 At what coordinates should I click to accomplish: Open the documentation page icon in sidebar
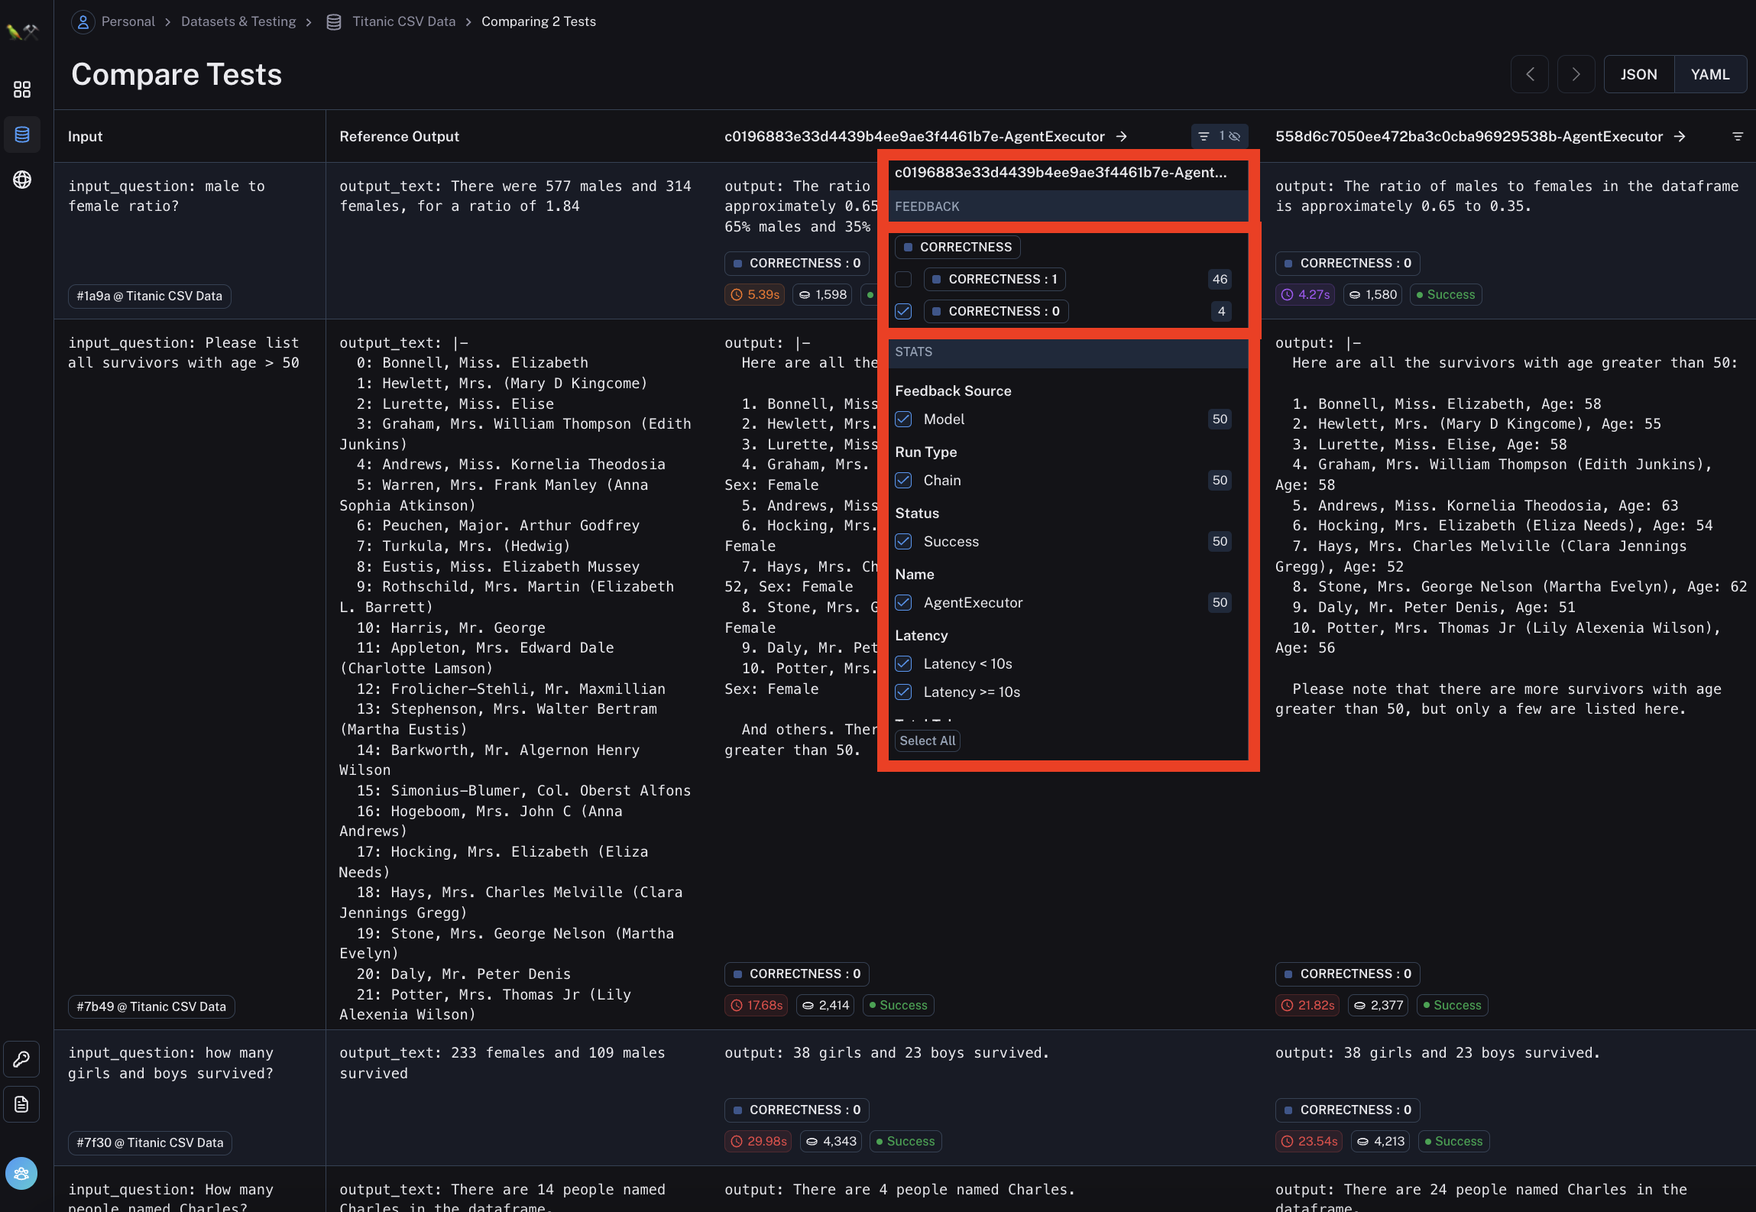22,1104
